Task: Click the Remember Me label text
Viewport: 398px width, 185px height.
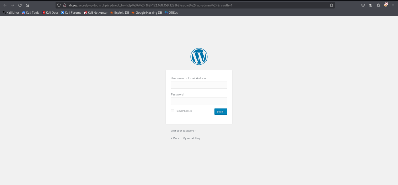Action: point(184,111)
